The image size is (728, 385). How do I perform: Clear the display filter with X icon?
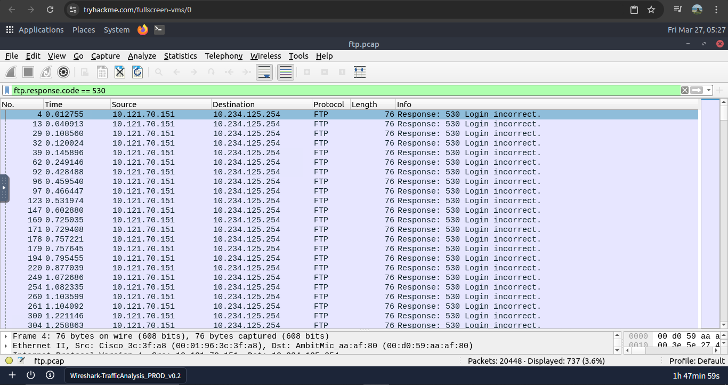pos(685,91)
